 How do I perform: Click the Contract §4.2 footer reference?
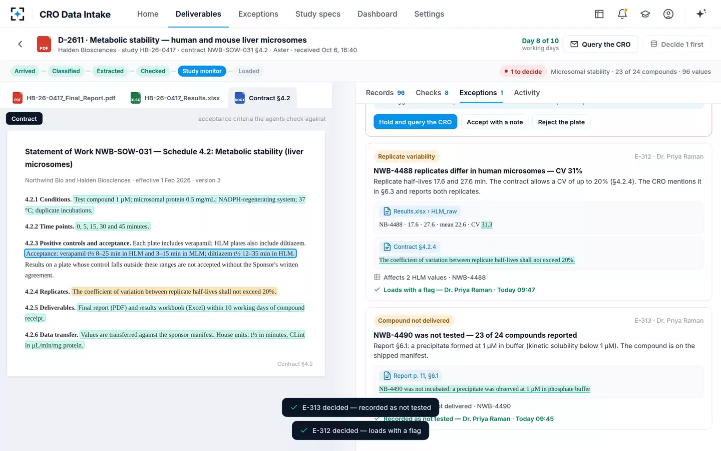pos(295,364)
